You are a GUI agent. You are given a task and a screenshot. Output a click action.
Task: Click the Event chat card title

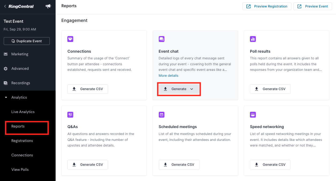169,51
